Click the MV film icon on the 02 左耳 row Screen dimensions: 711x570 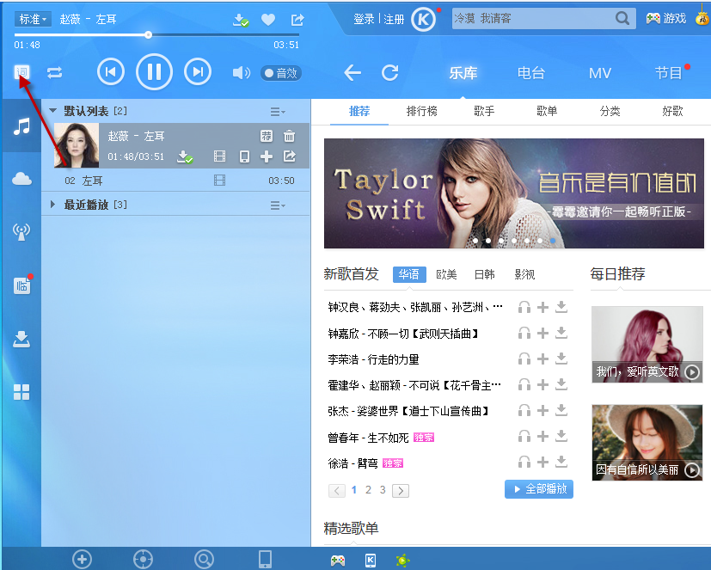(x=219, y=181)
